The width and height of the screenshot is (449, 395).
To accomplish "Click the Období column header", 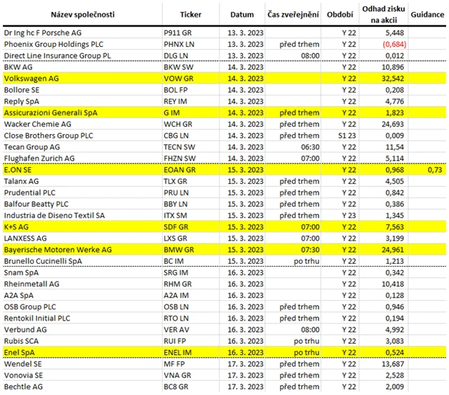I will (x=340, y=14).
